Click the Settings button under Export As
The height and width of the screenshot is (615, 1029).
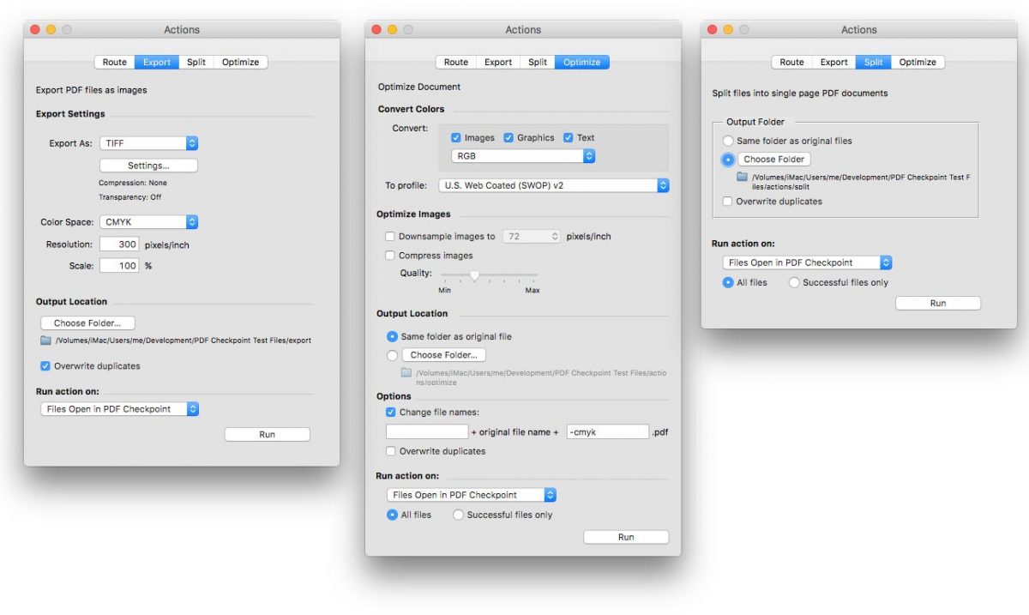coord(149,165)
